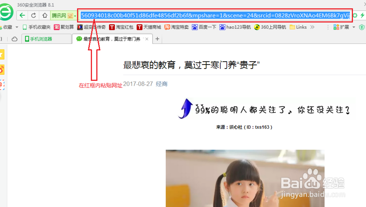Click the 经商 account name link
The image size is (366, 207).
click(161, 84)
